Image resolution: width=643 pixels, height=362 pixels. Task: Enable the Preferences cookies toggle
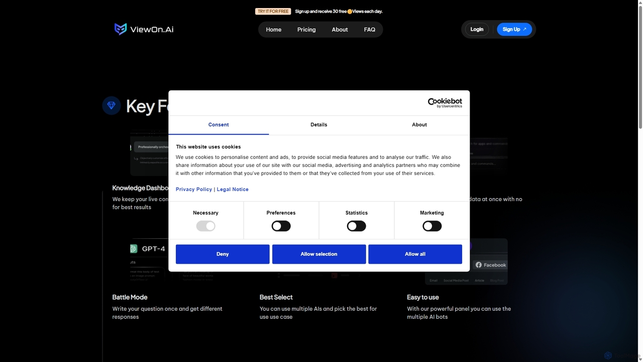pos(281,226)
